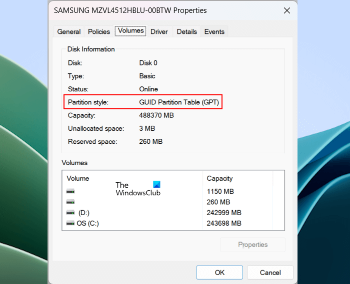Click the 242999 MB capacity value
This screenshot has height=284, width=350.
[224, 213]
